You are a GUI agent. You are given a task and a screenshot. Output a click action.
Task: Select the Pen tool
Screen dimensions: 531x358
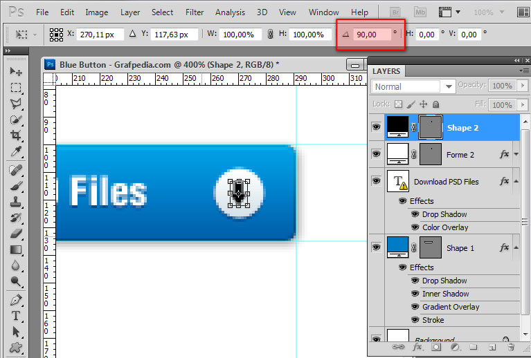click(16, 299)
